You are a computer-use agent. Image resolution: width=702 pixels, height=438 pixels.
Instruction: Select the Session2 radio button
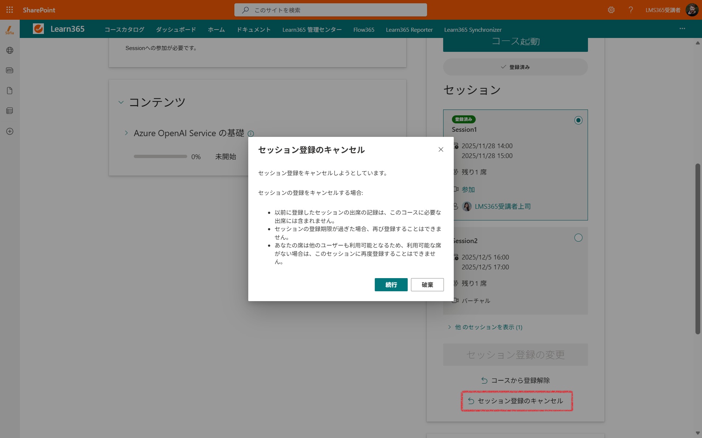click(578, 238)
